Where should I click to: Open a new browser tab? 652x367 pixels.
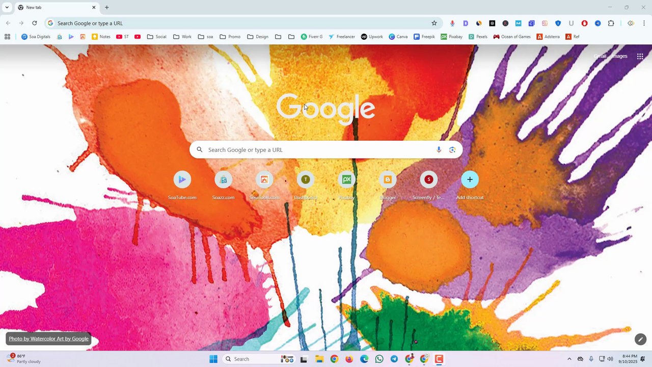click(106, 8)
